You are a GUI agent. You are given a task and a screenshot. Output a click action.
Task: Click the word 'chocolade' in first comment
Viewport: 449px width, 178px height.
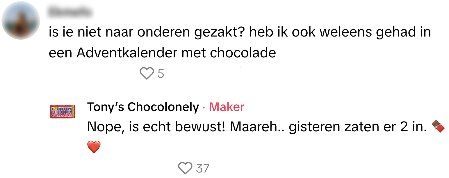click(243, 53)
